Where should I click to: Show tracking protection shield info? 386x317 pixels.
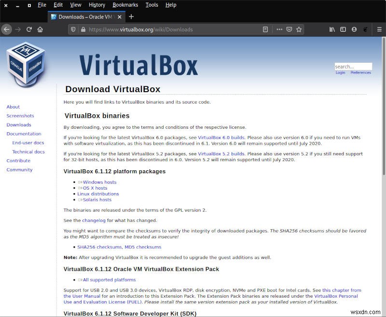[73, 29]
